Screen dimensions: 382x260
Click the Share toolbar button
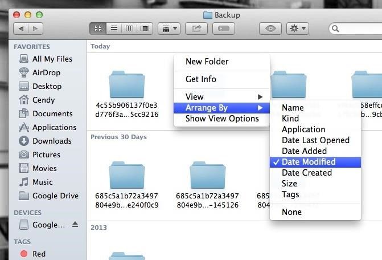(197, 28)
